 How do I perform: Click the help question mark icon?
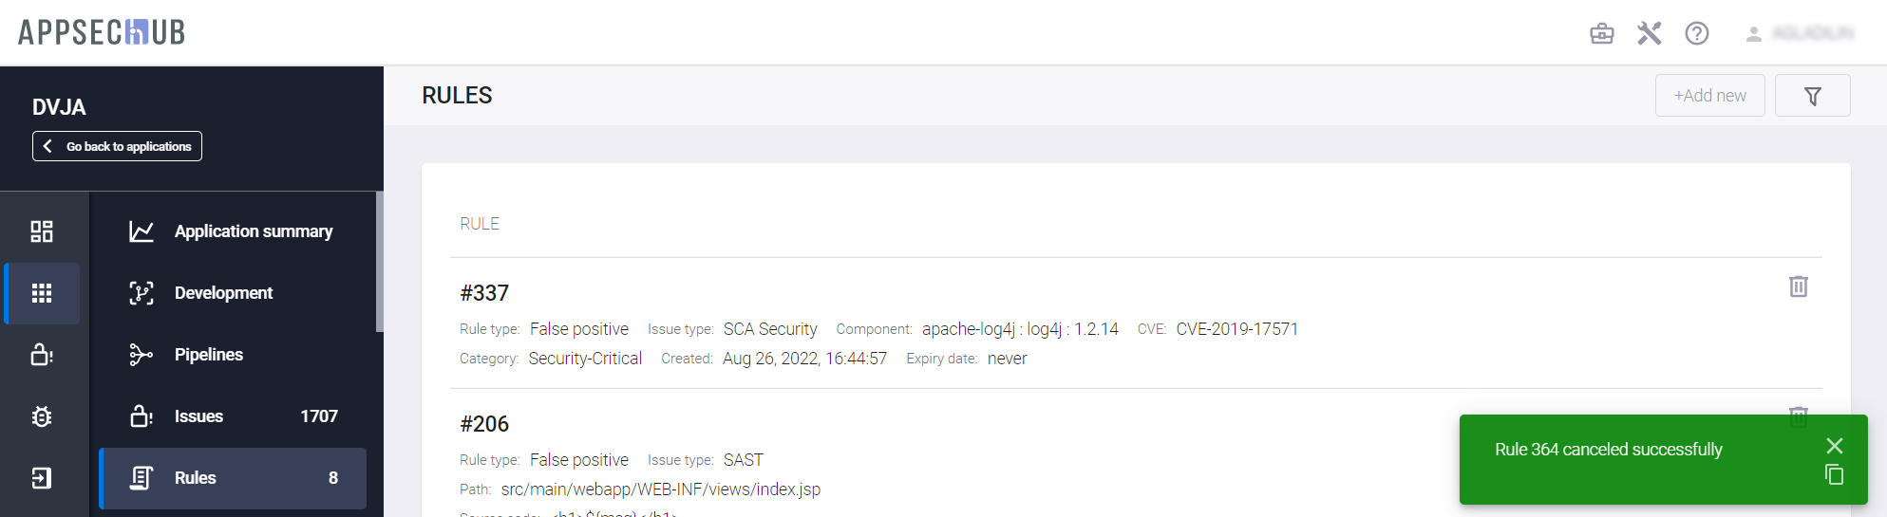coord(1696,34)
